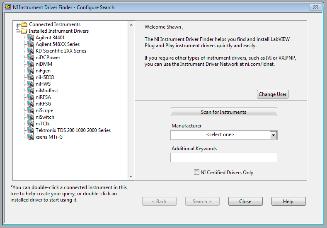Select KD Scientific 2XX Series driver
Screen dimensions: 327x228
[x=61, y=51]
